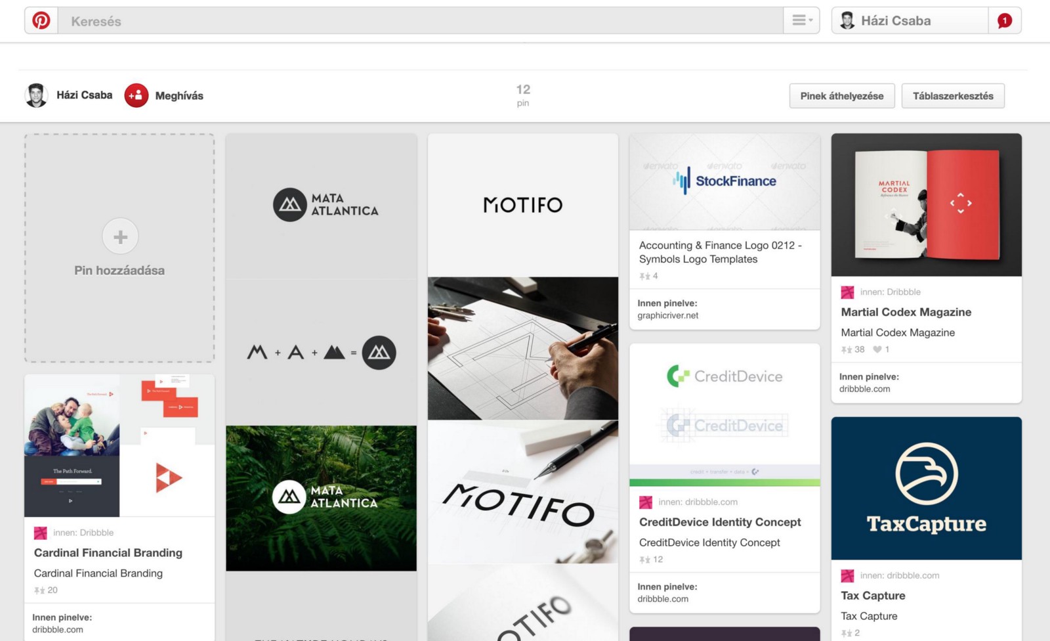
Task: Focus the Keresés search field
Action: click(421, 21)
